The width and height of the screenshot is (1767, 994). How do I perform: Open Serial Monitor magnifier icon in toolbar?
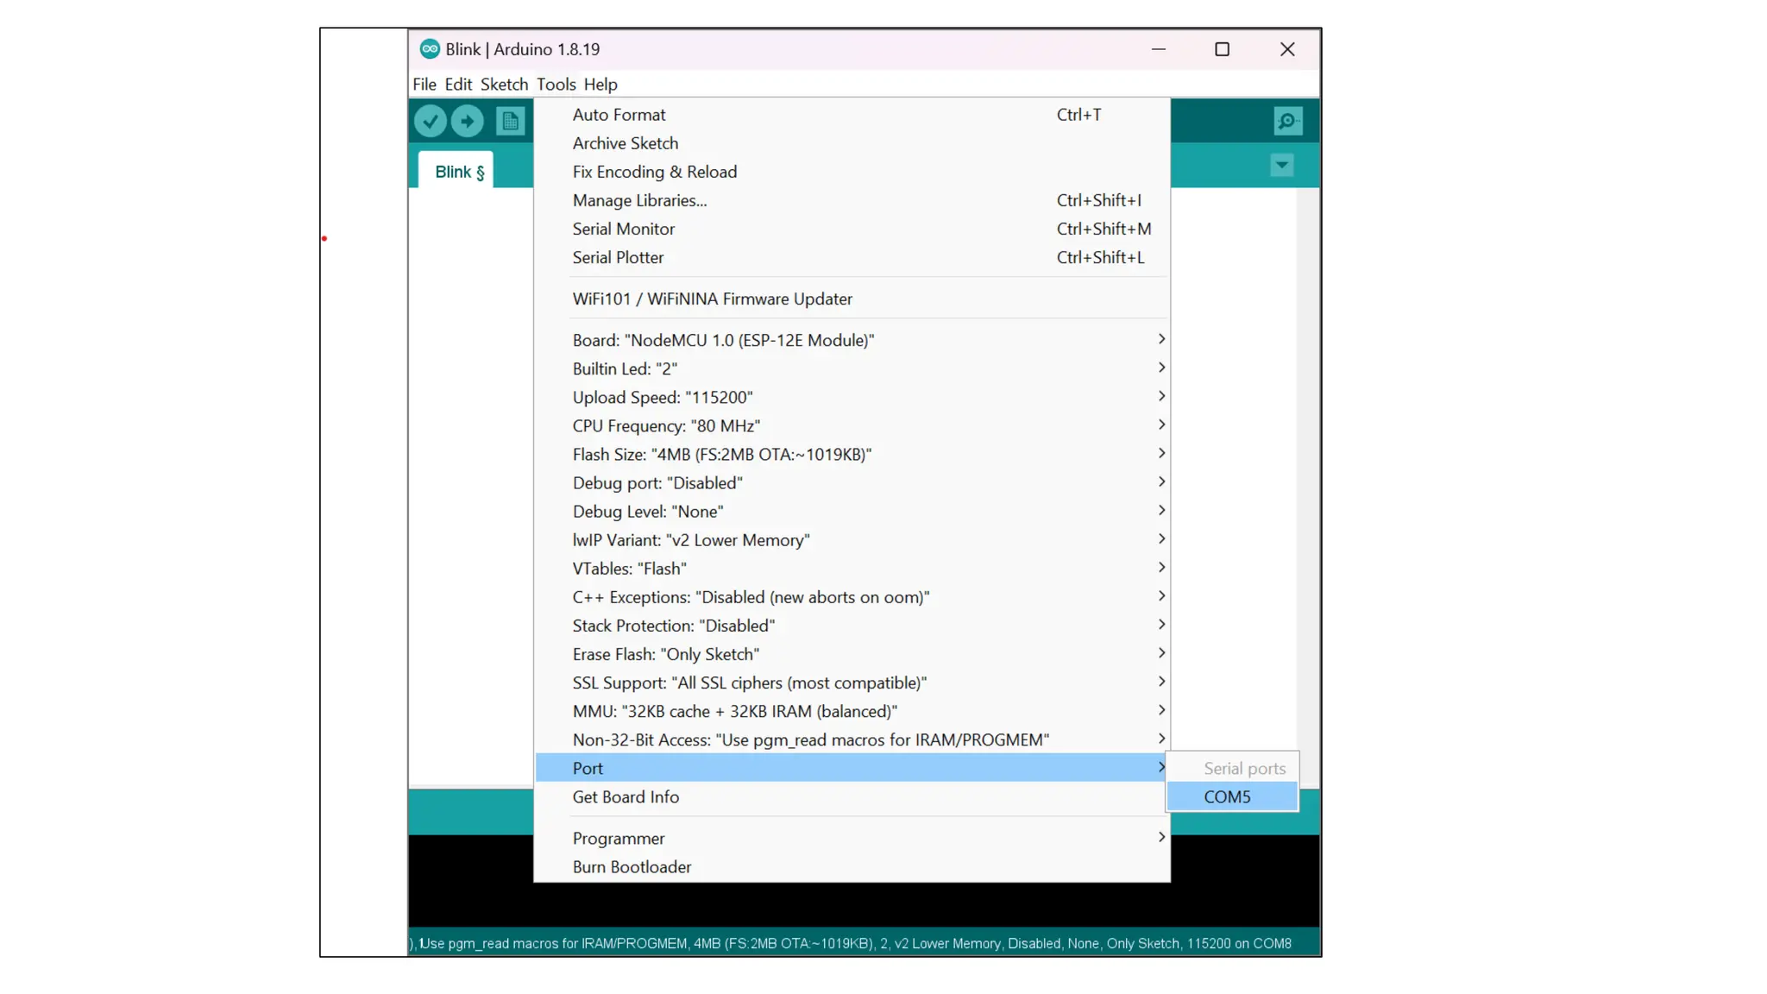[x=1287, y=121]
